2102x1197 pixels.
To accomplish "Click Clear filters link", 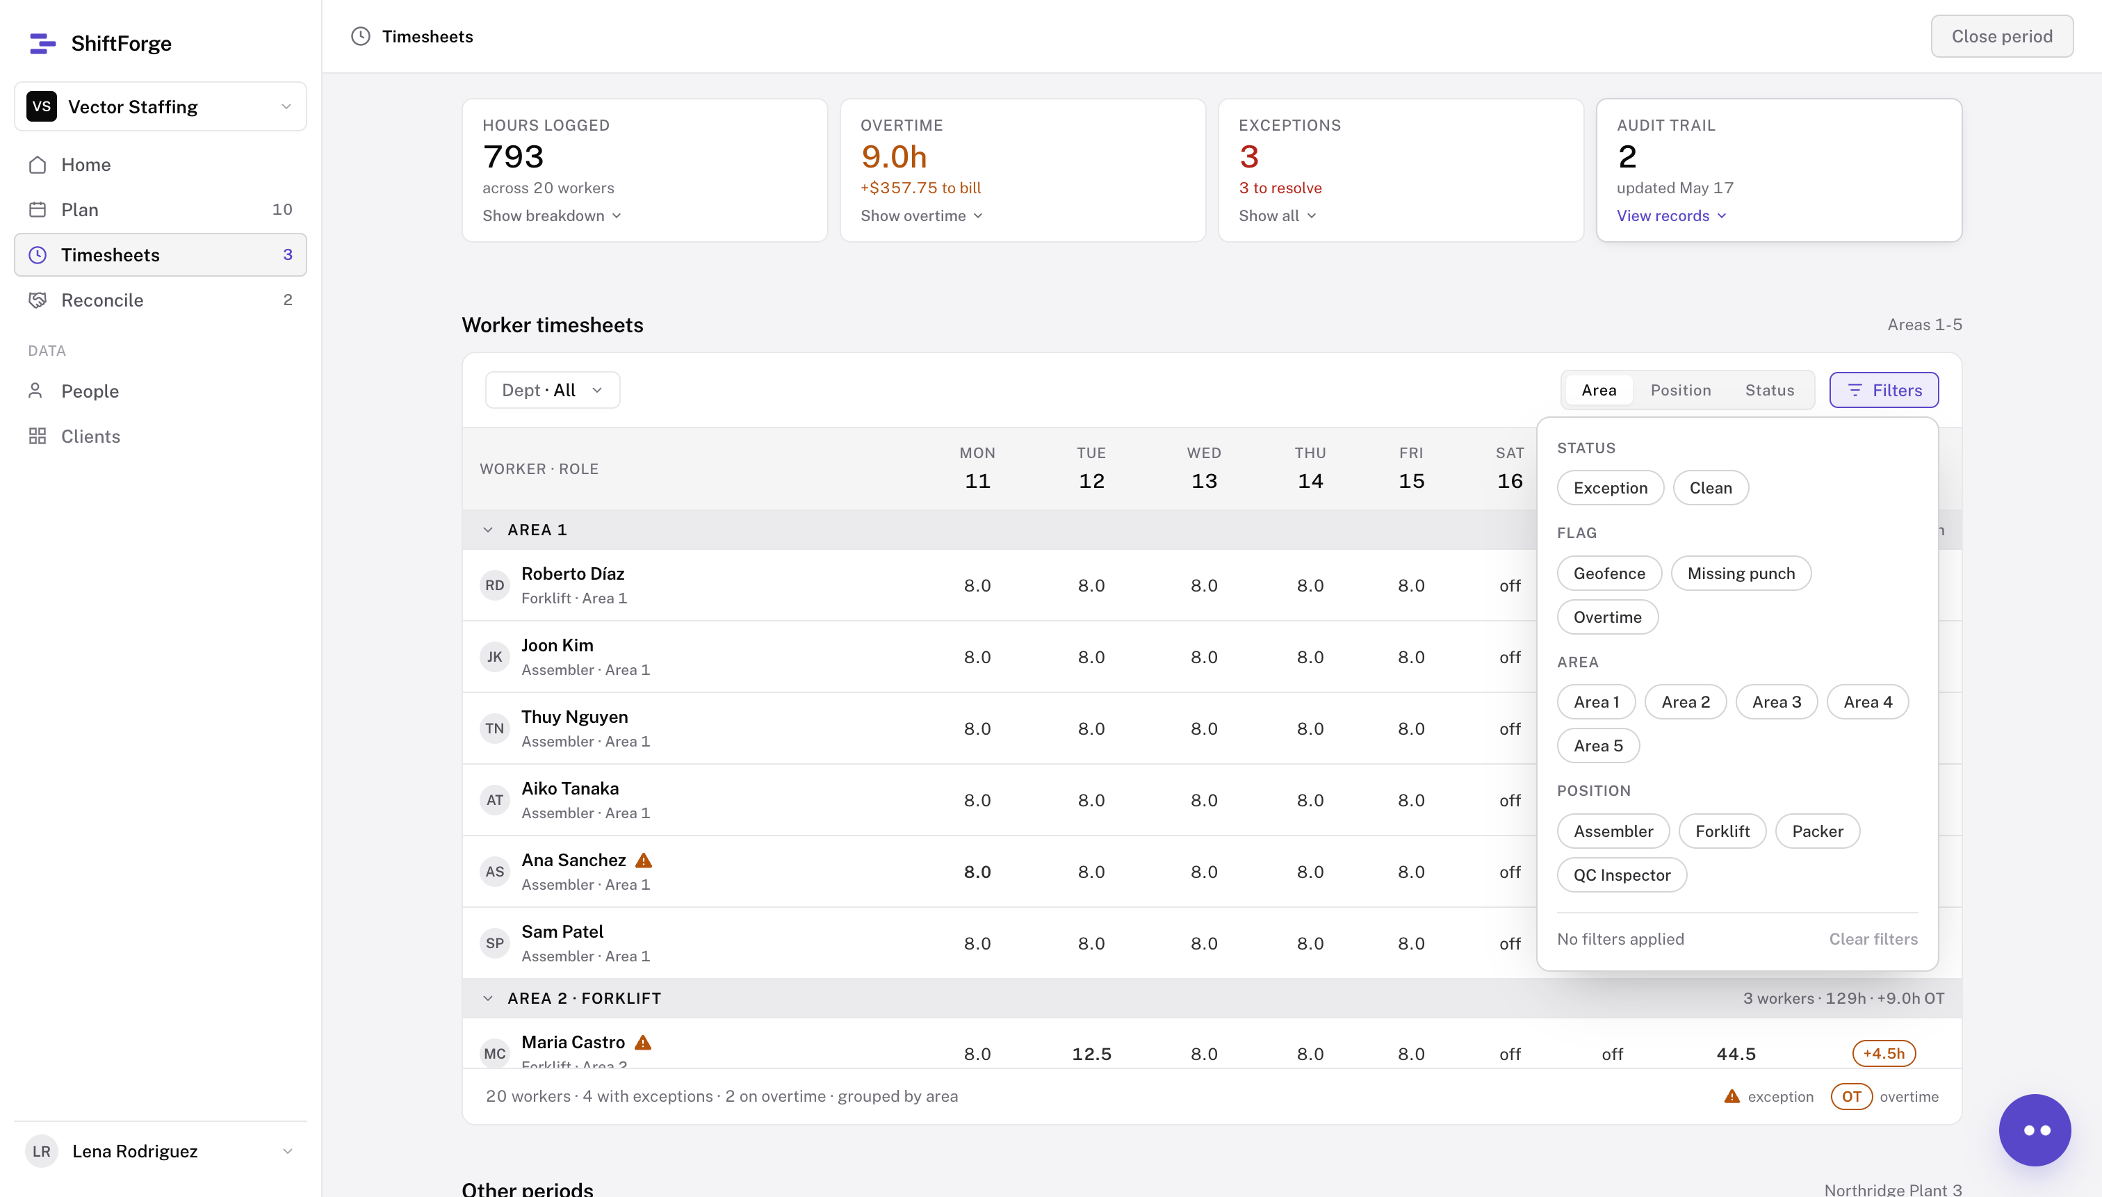I will coord(1873,939).
